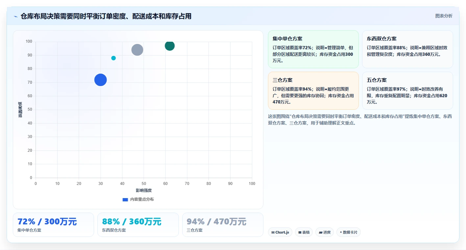Open the 东西双仓方案 description card
The image size is (466, 250).
(x=407, y=49)
